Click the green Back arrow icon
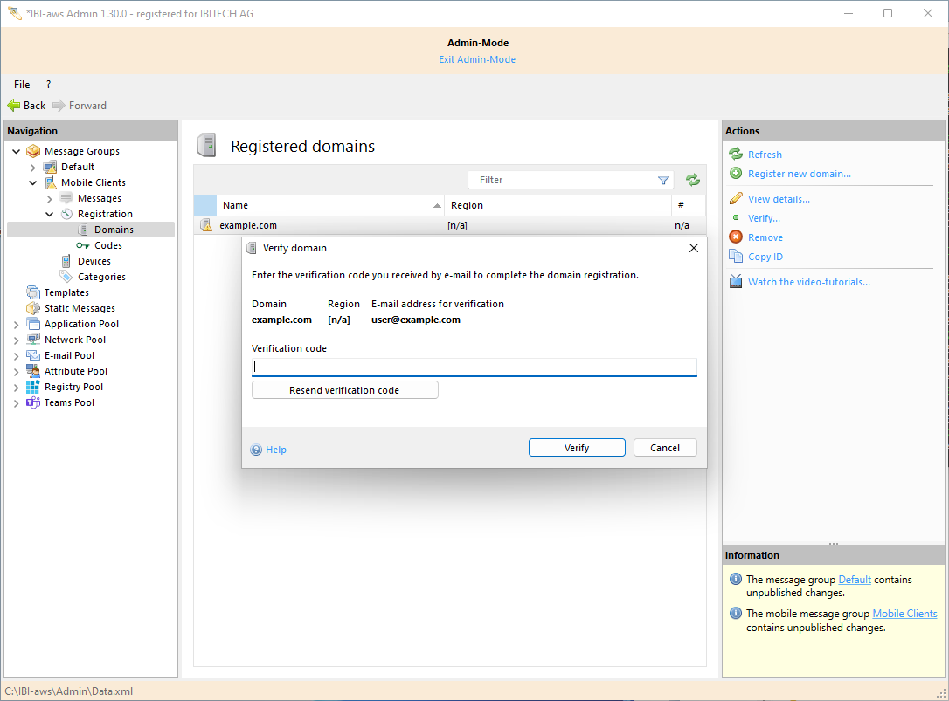 [14, 106]
